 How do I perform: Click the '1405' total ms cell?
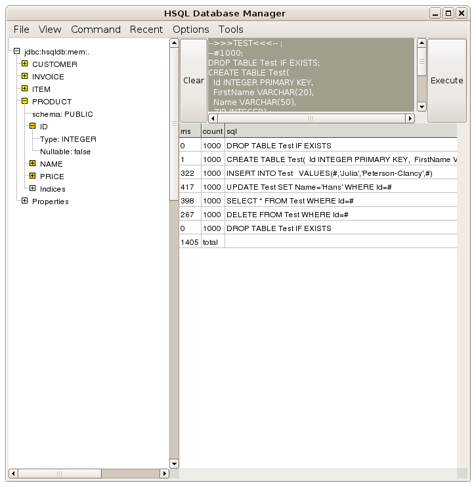pos(190,242)
